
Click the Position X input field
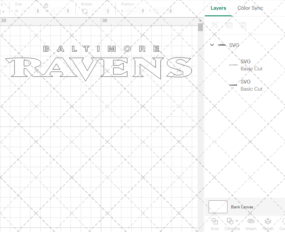133,11
